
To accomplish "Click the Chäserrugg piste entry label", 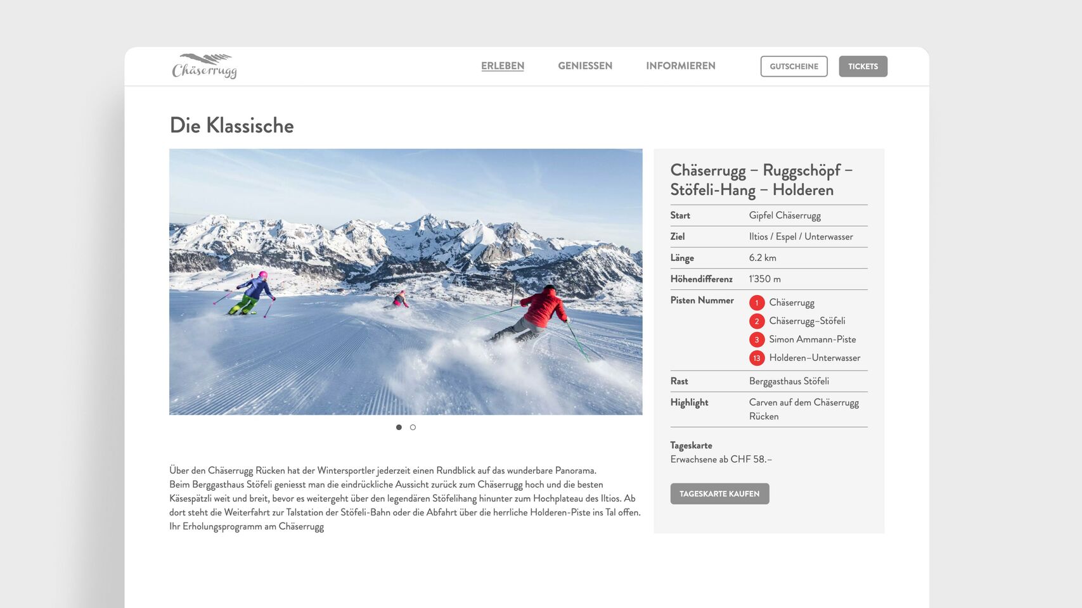I will 792,303.
